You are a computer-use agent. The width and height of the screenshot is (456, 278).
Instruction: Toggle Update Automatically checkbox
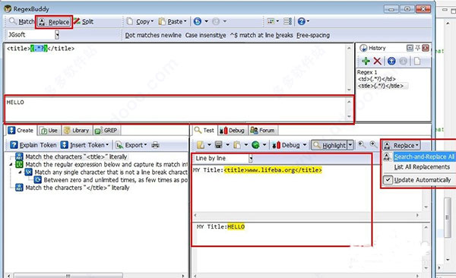coord(388,180)
